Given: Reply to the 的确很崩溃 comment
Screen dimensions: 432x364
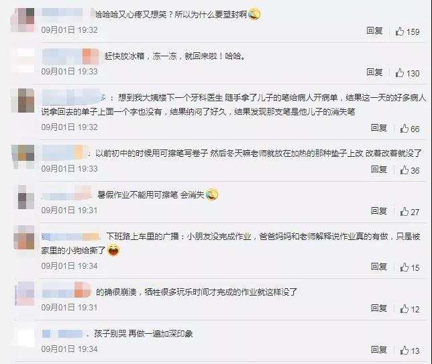Looking at the screenshot, I should 379,308.
